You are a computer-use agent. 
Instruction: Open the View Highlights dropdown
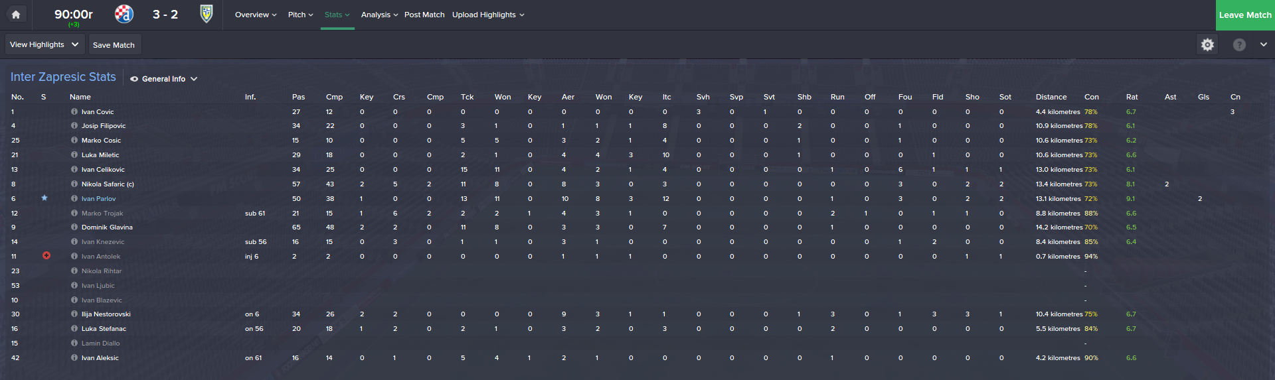(x=44, y=44)
